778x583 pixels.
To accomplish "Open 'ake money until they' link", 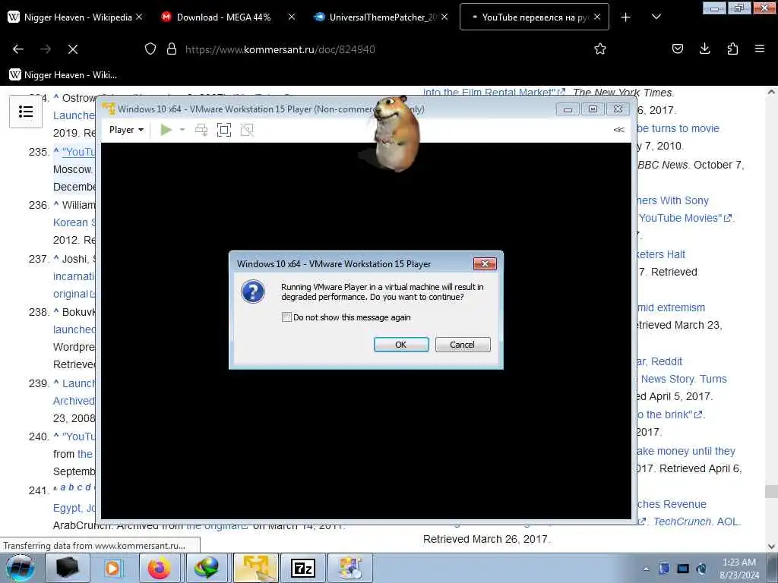I will (686, 451).
